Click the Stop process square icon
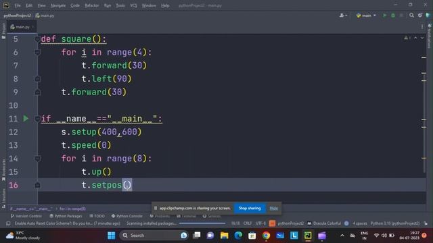This screenshot has height=243, width=433. pyautogui.click(x=401, y=16)
